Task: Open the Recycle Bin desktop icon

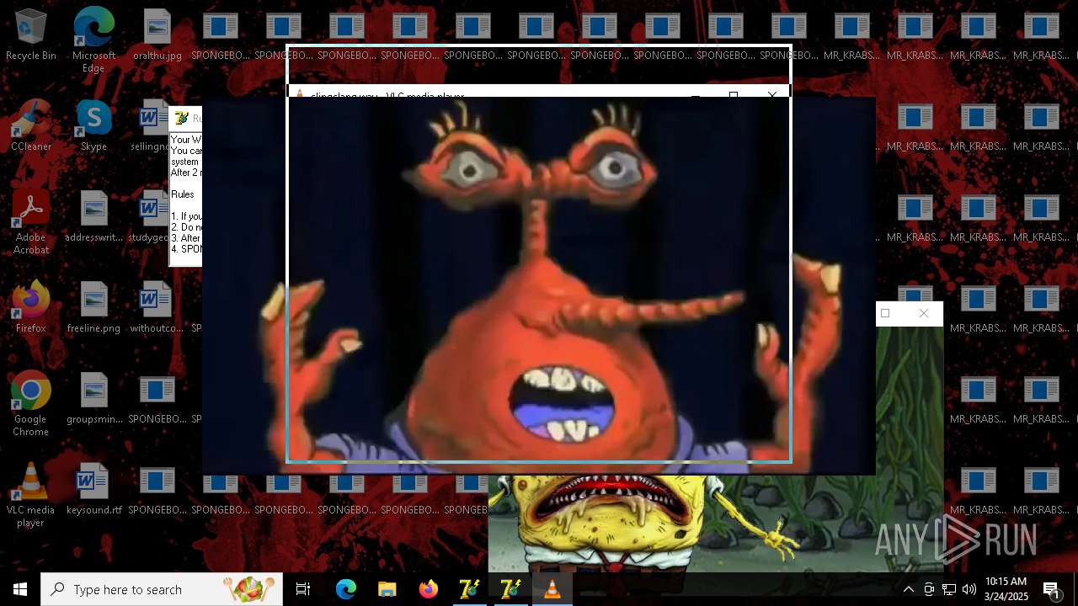Action: click(31, 35)
